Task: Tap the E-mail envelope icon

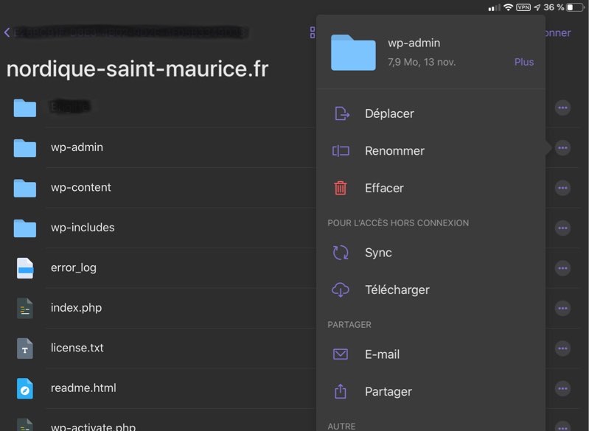Action: (341, 354)
